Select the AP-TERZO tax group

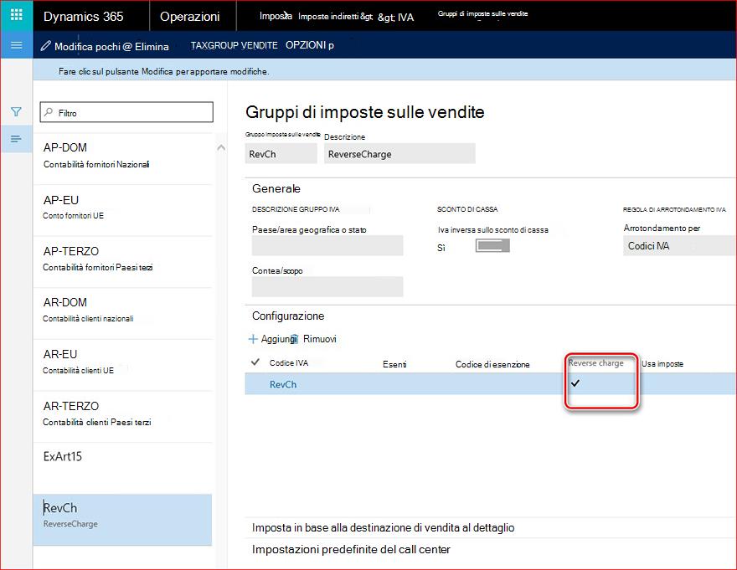click(122, 262)
